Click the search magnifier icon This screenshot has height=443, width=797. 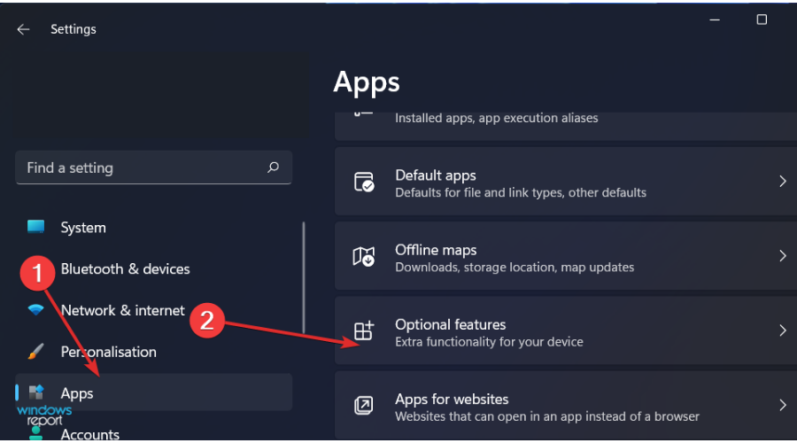[273, 167]
